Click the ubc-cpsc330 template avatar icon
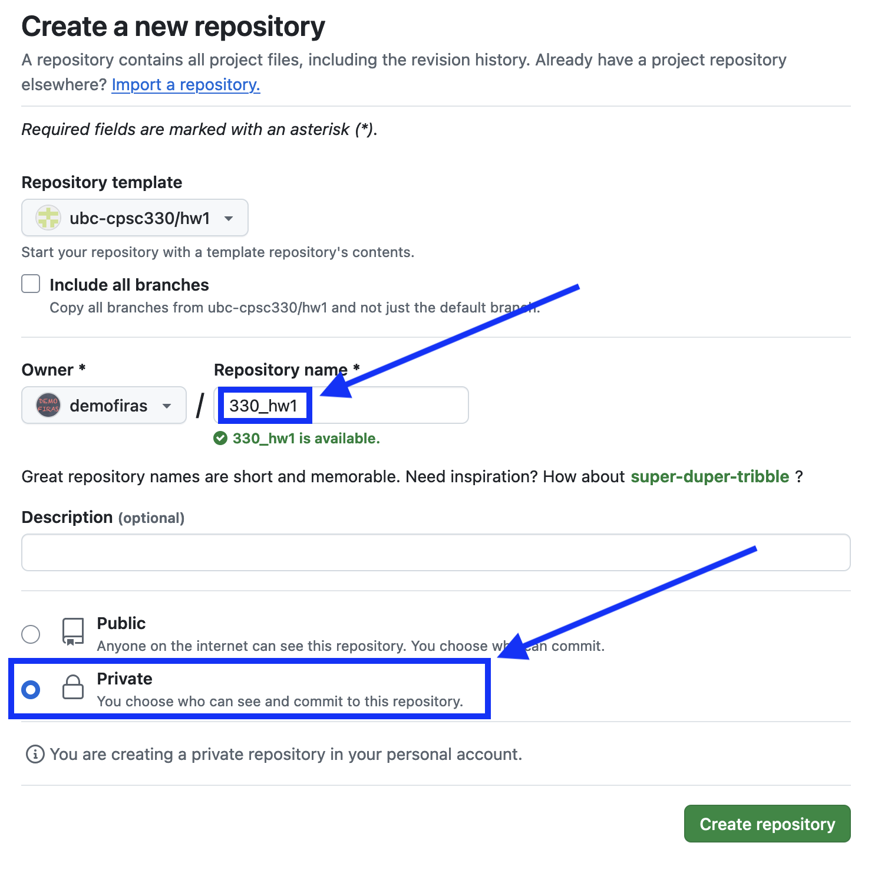 click(48, 218)
